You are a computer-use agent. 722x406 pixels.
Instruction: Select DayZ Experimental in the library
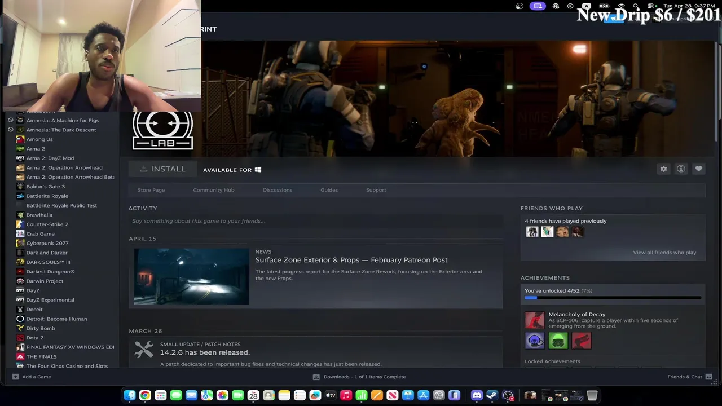[x=50, y=300]
